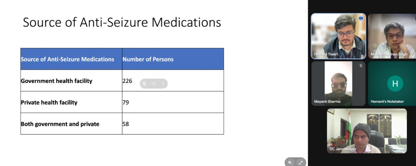
Task: Select Mamta Bhushan Singh's video tile
Action: coord(392,36)
